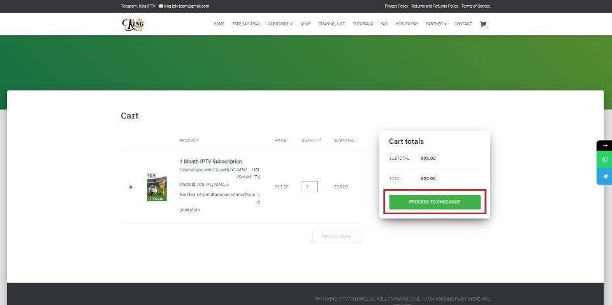Screen dimensions: 612x305
Task: Open Returns and Refunds Policy link
Action: pos(435,6)
